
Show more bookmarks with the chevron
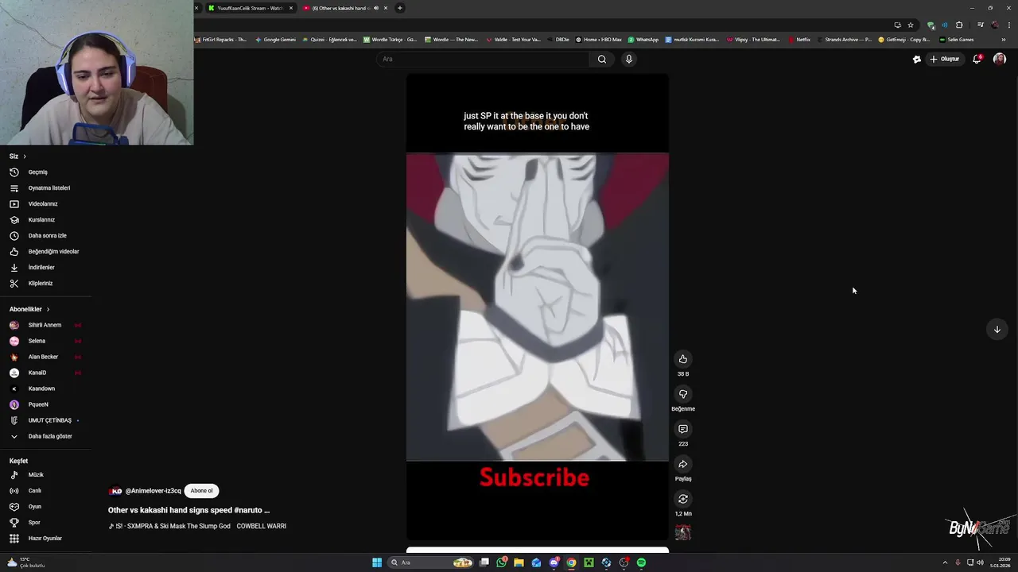(1004, 40)
